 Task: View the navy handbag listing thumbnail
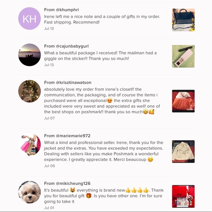[x=183, y=20]
